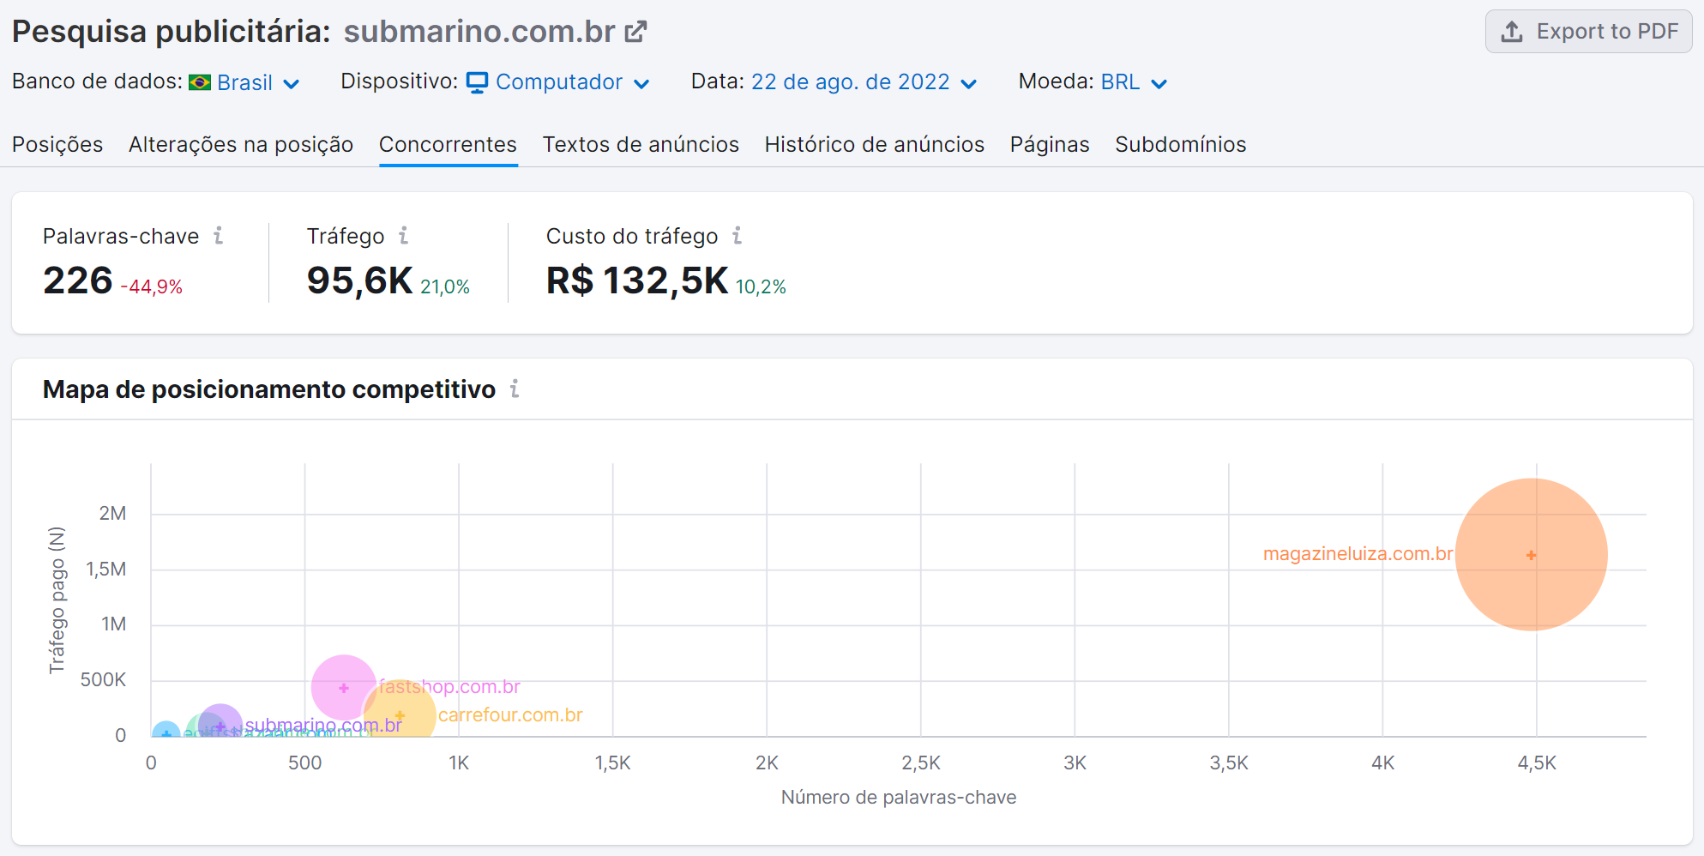Click info icon next to Palavras-chave
Screen dimensions: 1704x856
click(x=219, y=235)
